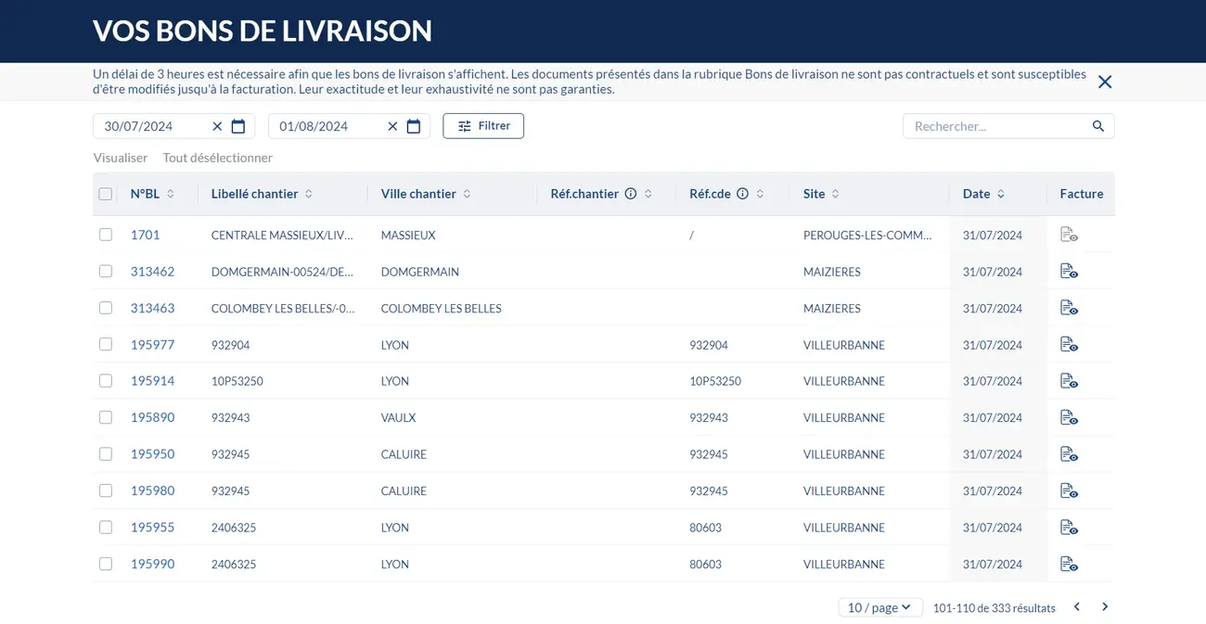Sort by Réf.chantier column arrows

(x=648, y=194)
